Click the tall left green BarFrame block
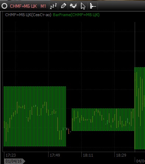 coord(35,116)
